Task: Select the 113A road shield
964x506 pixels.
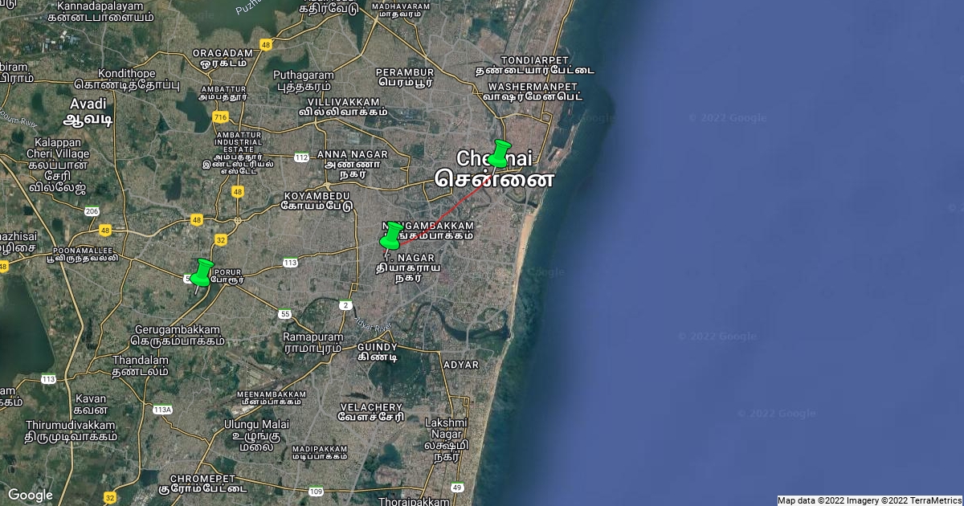Action: coord(162,410)
